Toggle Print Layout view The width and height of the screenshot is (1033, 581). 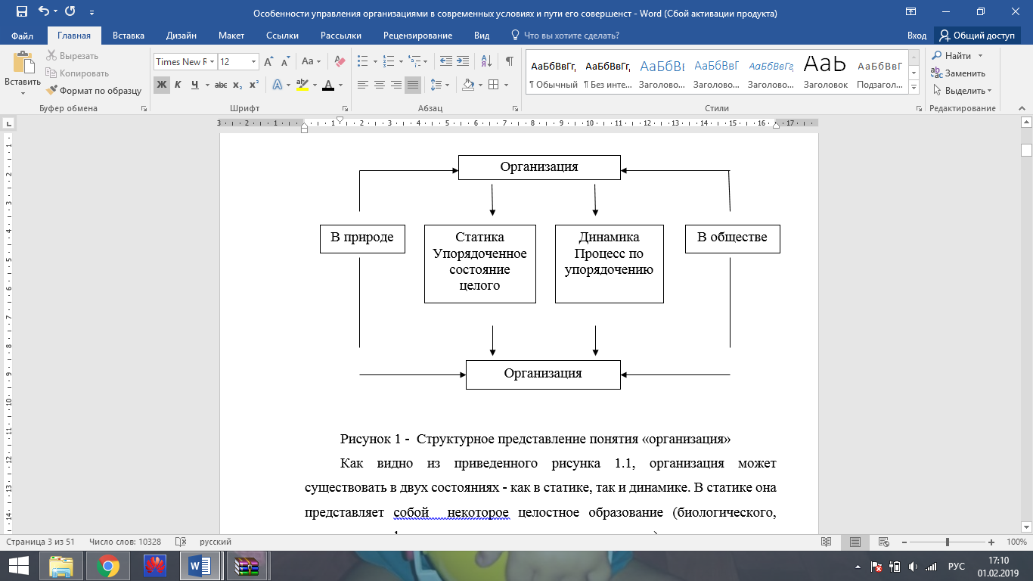[x=855, y=542]
